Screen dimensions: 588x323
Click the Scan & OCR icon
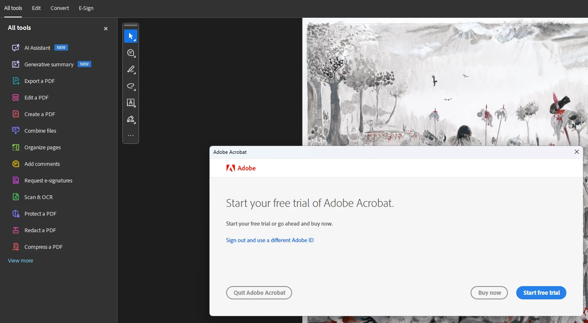coord(16,197)
